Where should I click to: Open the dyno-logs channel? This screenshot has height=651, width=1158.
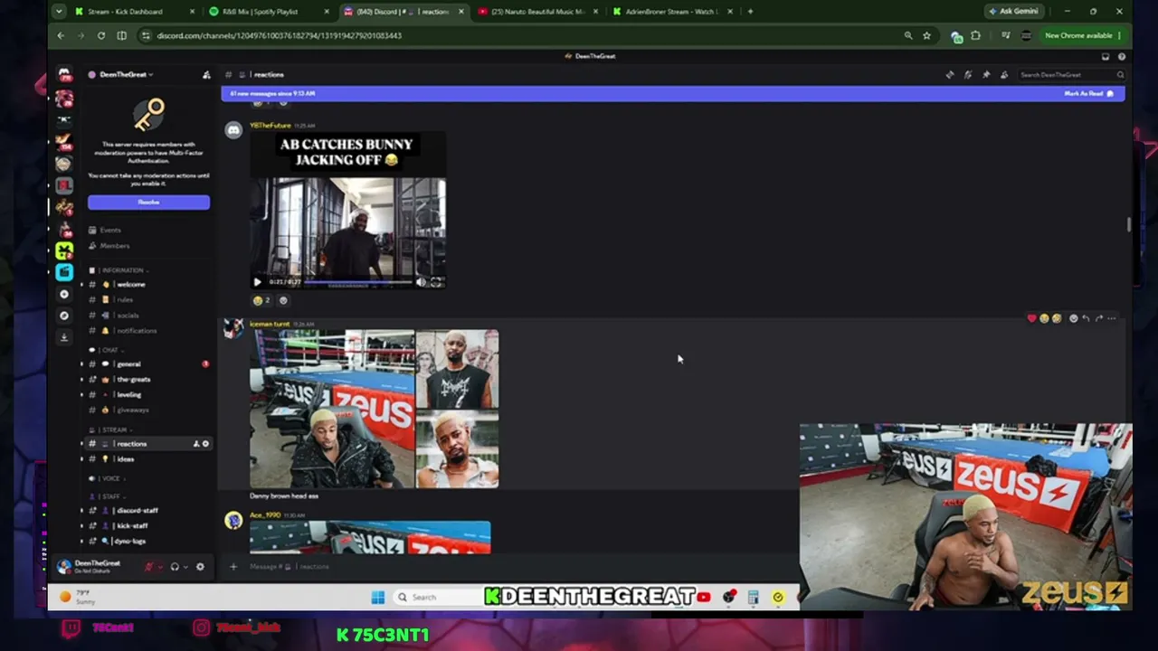tap(130, 542)
